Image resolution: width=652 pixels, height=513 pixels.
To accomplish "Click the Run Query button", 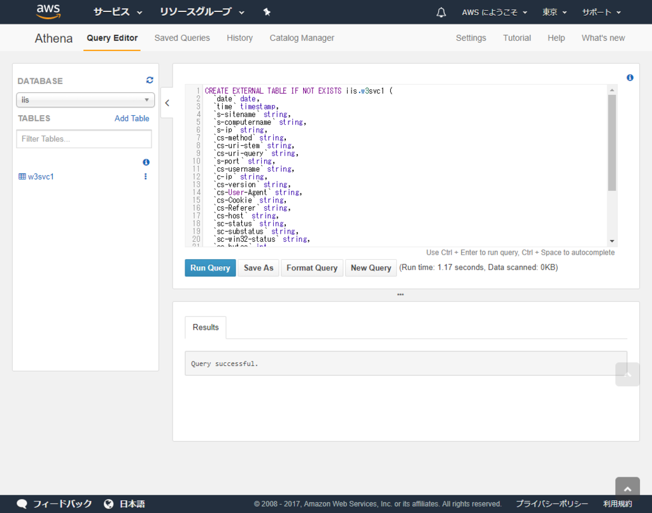I will 210,268.
